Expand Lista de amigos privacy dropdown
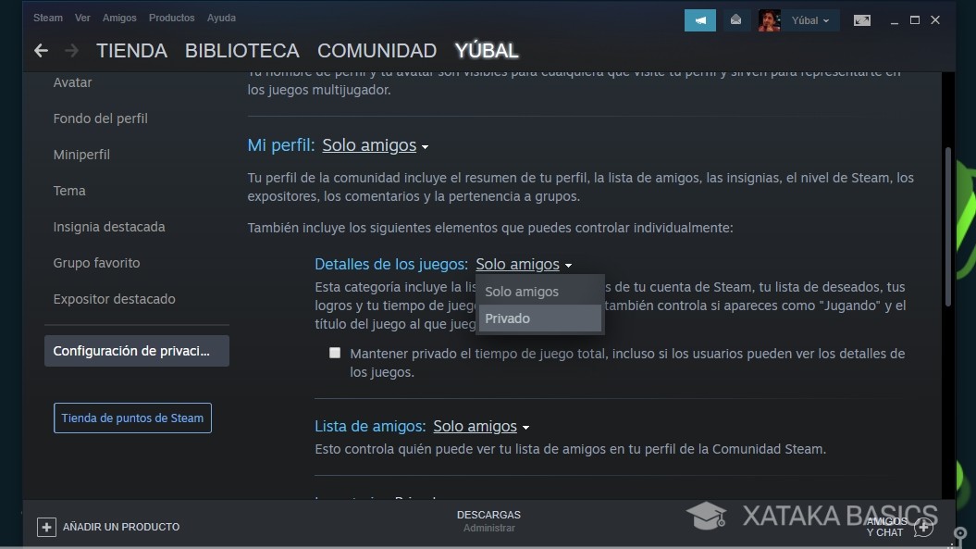The width and height of the screenshot is (976, 549). coord(481,426)
